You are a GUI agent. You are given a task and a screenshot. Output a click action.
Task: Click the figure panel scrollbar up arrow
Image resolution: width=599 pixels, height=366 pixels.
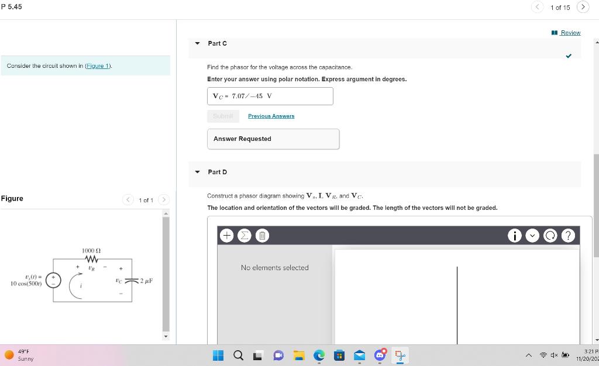coord(166,213)
